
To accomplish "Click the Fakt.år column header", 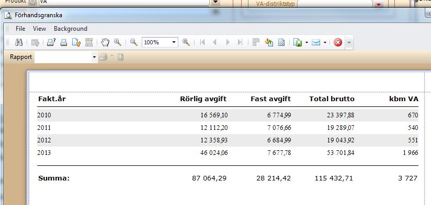I will click(x=52, y=99).
